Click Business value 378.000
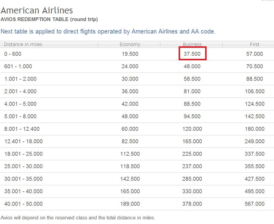274x224 pixels. [192, 204]
